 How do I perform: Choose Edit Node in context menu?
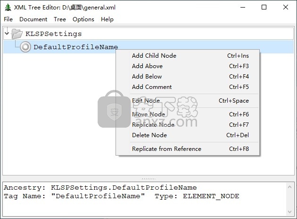pos(188,101)
